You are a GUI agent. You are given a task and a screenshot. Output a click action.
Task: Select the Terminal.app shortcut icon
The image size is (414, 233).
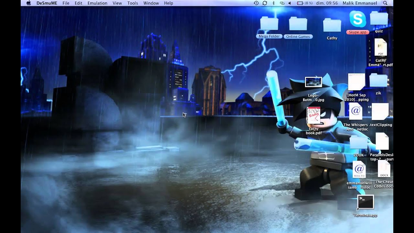[365, 203]
